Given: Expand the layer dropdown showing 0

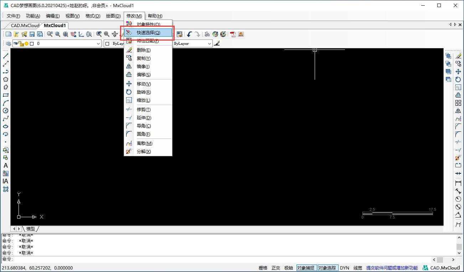Looking at the screenshot, I should click(x=99, y=43).
